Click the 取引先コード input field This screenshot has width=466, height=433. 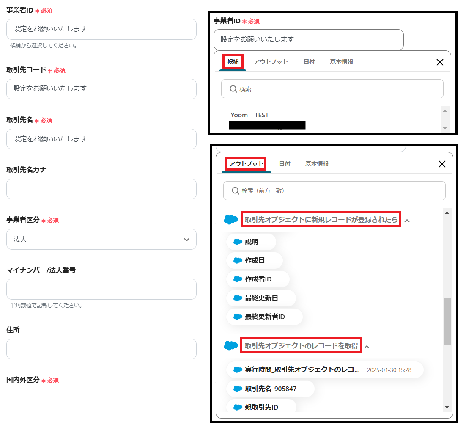tap(101, 89)
